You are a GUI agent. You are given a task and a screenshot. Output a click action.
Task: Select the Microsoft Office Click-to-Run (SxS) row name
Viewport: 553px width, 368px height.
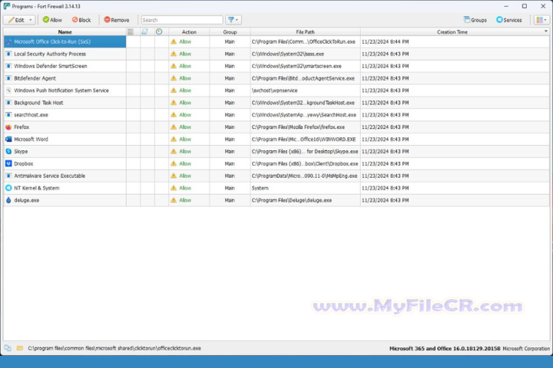pos(52,42)
